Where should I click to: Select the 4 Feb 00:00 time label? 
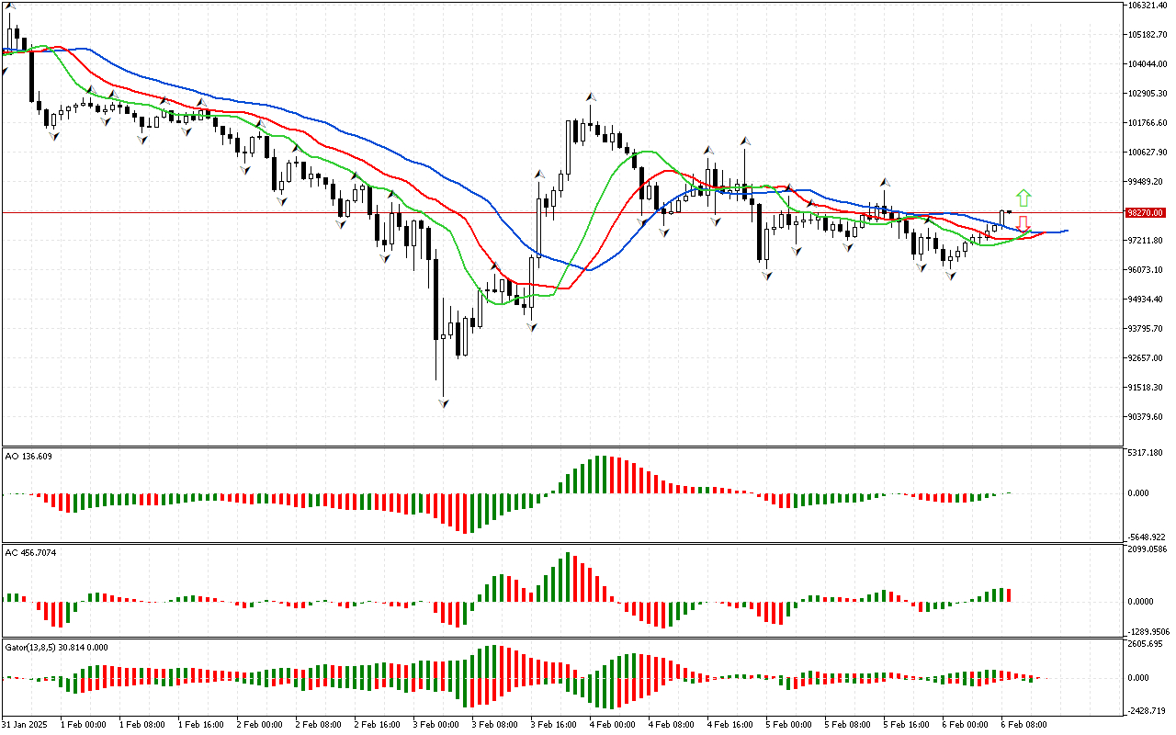tap(613, 725)
